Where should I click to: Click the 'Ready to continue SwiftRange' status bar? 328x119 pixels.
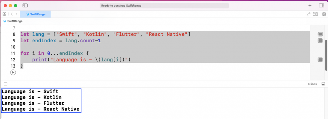164,6
